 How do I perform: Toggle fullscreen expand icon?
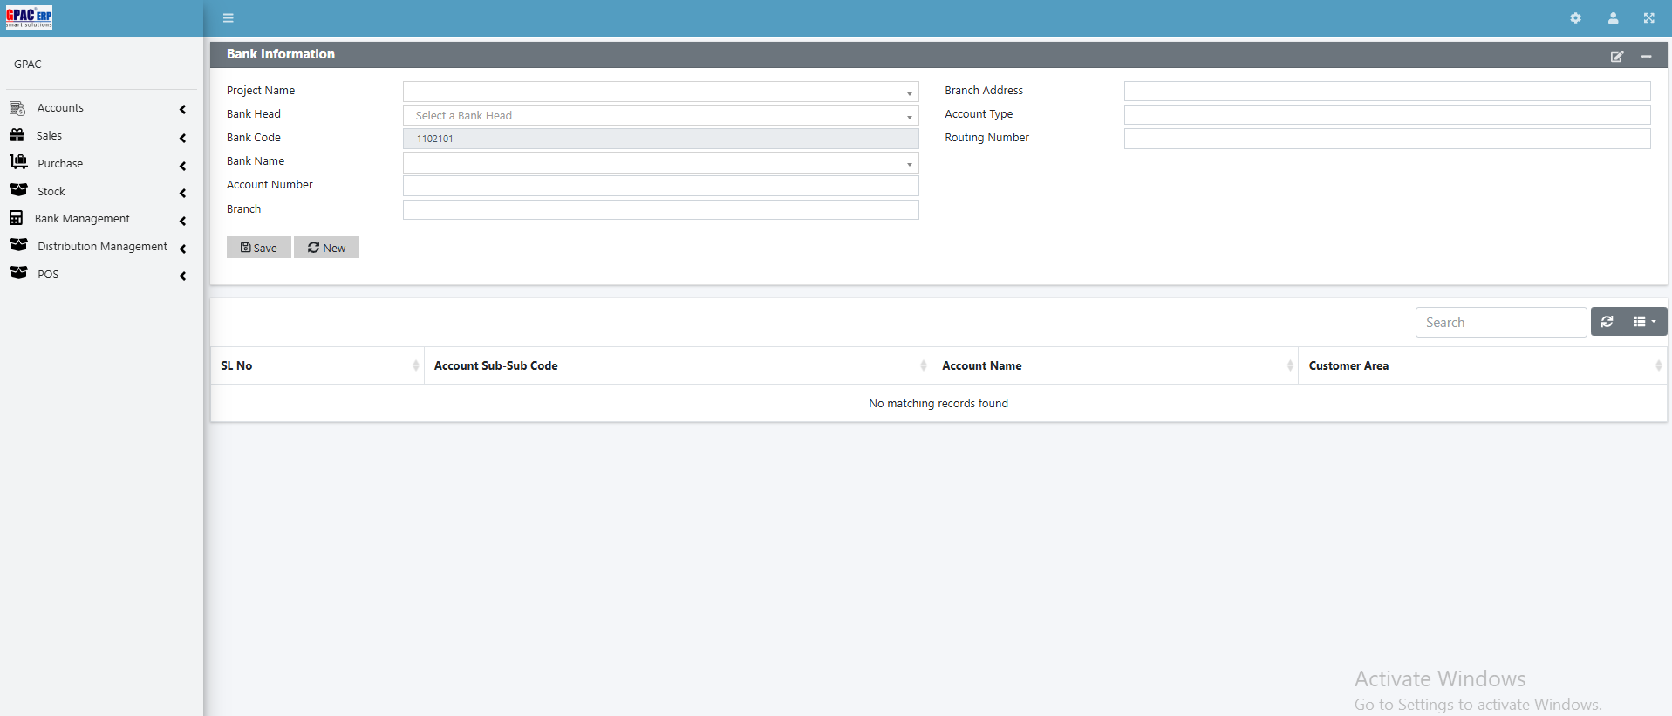[x=1648, y=18]
